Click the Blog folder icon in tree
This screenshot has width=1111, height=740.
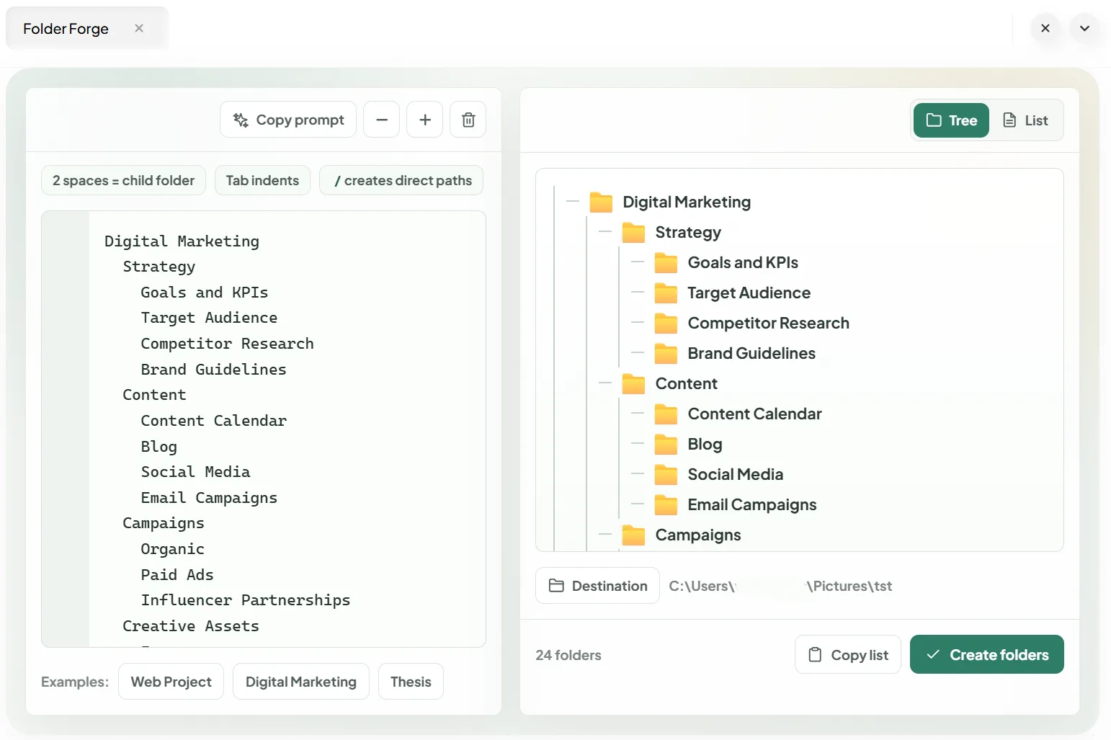(666, 445)
